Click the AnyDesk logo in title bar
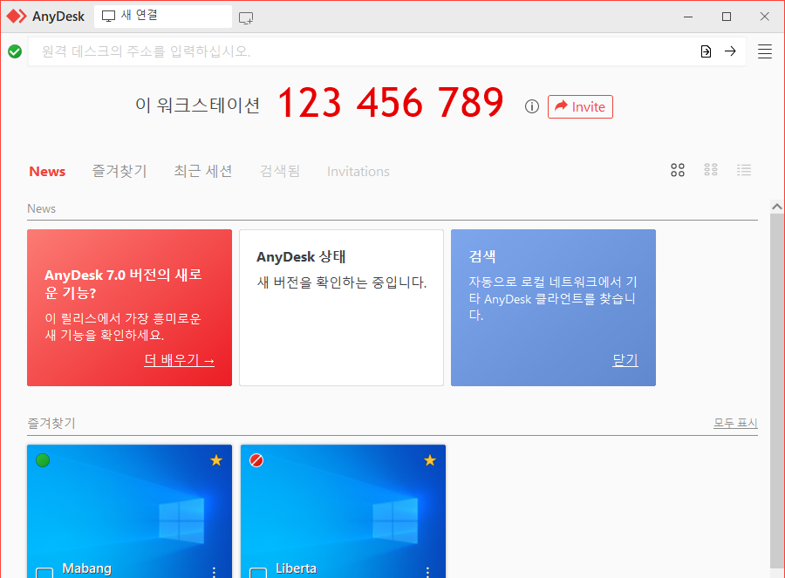The image size is (785, 578). tap(17, 17)
